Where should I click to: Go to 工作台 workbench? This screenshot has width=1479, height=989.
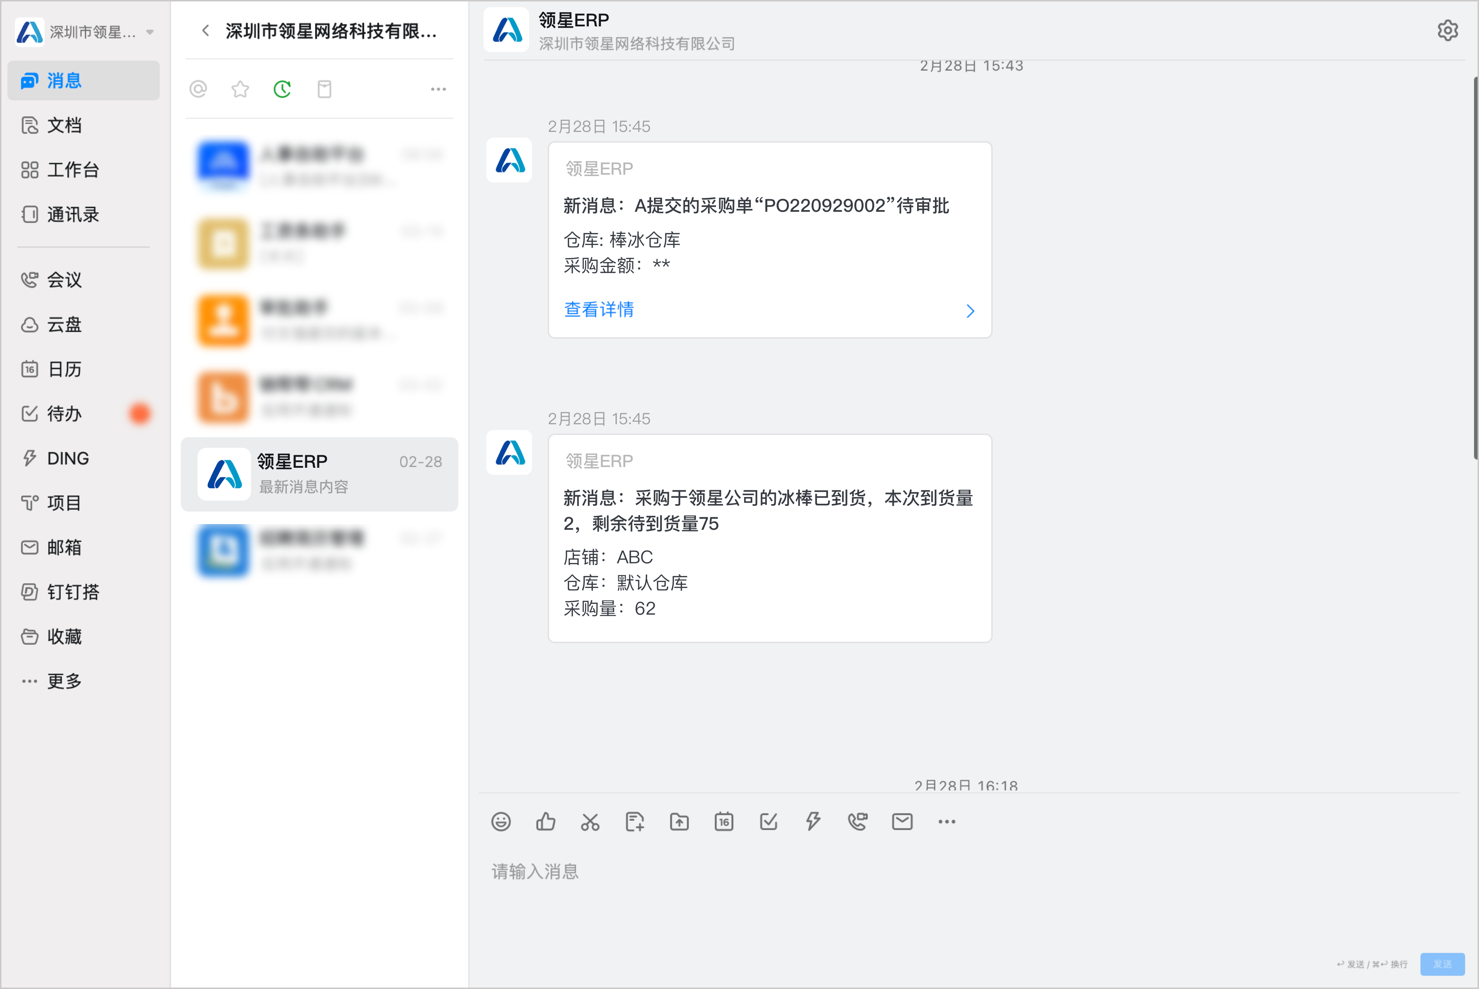[83, 170]
